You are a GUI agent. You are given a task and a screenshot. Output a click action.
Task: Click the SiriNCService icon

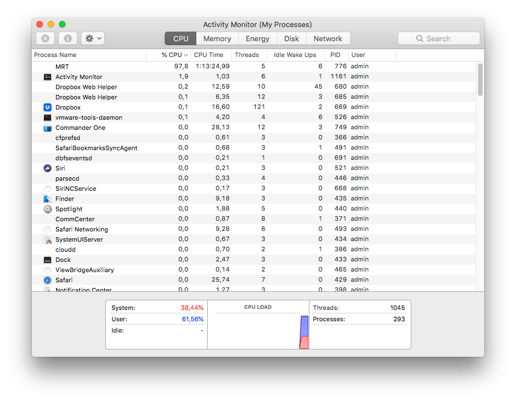pos(48,189)
